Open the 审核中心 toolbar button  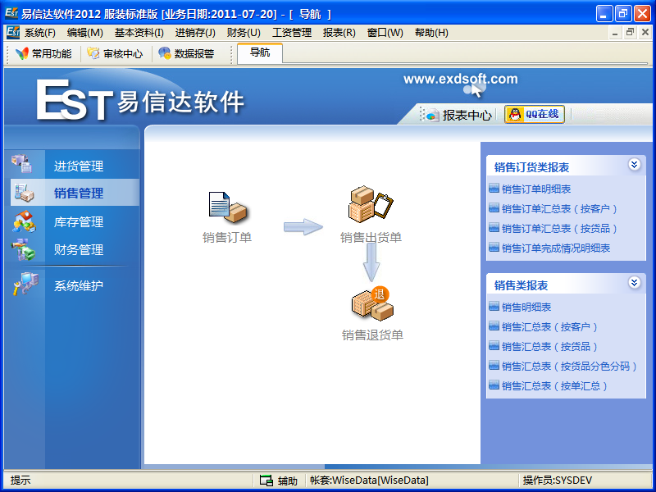point(115,54)
